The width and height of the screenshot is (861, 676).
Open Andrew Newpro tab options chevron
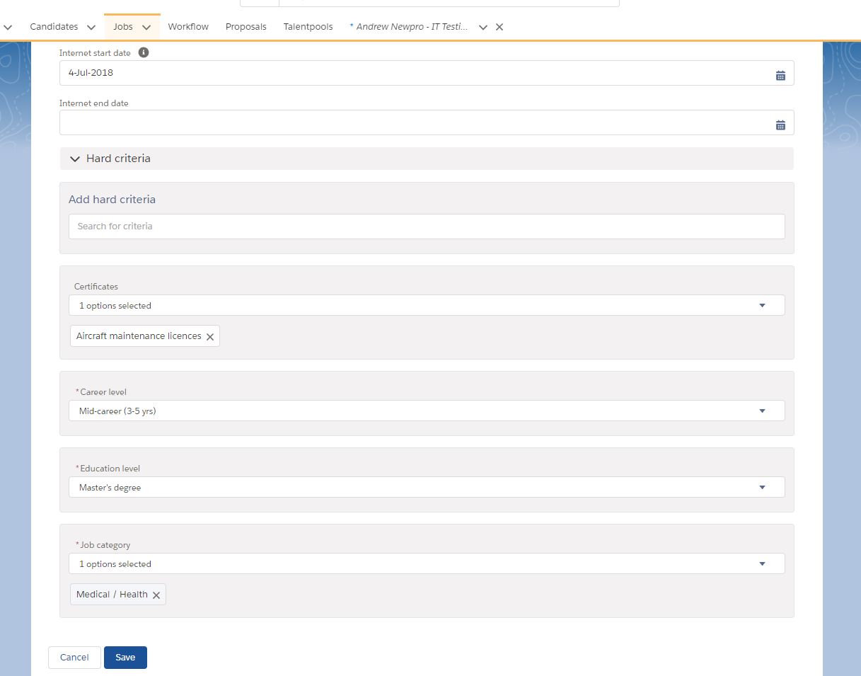483,27
